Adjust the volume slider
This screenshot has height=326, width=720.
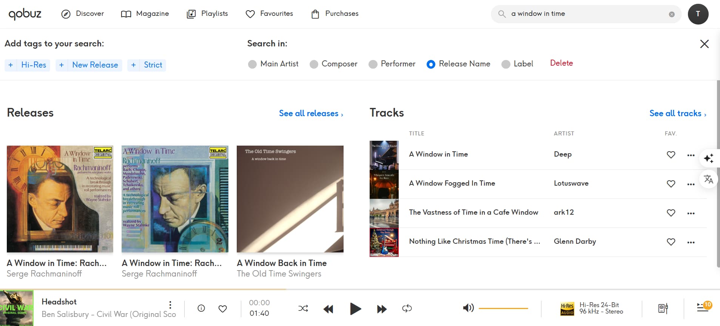click(503, 308)
